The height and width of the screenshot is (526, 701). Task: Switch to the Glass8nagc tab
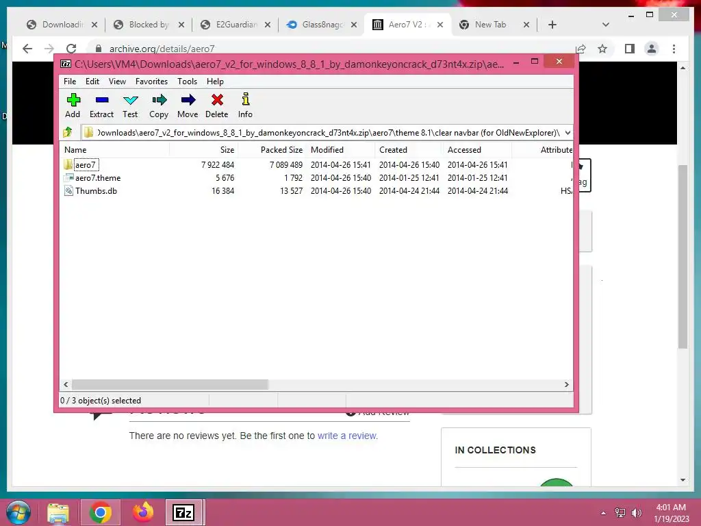(x=322, y=25)
